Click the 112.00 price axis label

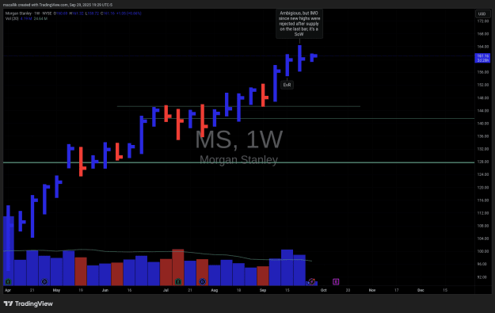click(483, 213)
